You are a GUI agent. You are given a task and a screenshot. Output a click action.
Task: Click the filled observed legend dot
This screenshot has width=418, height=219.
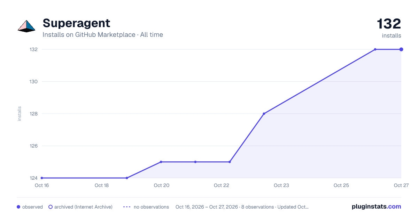[18, 207]
